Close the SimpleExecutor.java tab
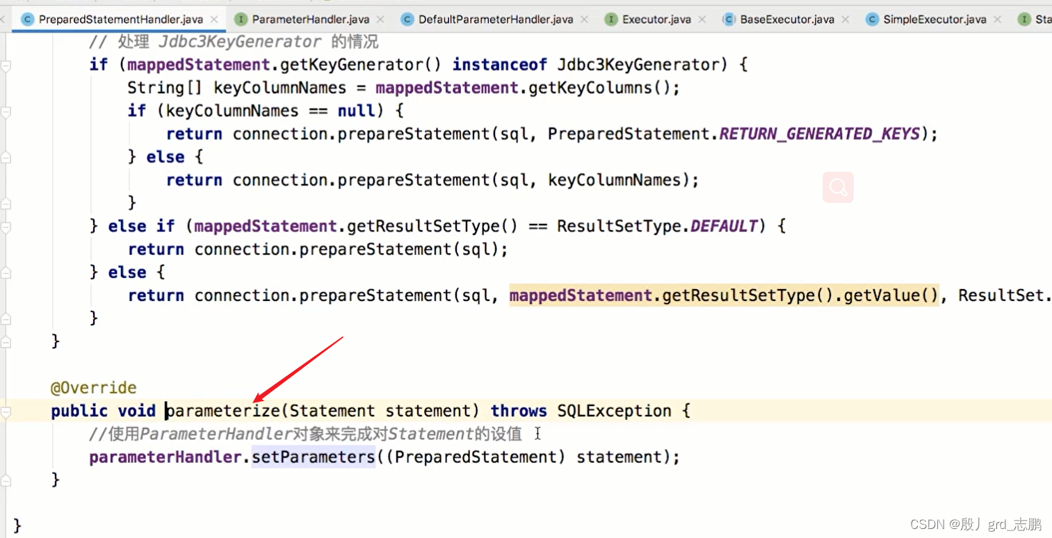This screenshot has height=538, width=1052. pyautogui.click(x=997, y=19)
